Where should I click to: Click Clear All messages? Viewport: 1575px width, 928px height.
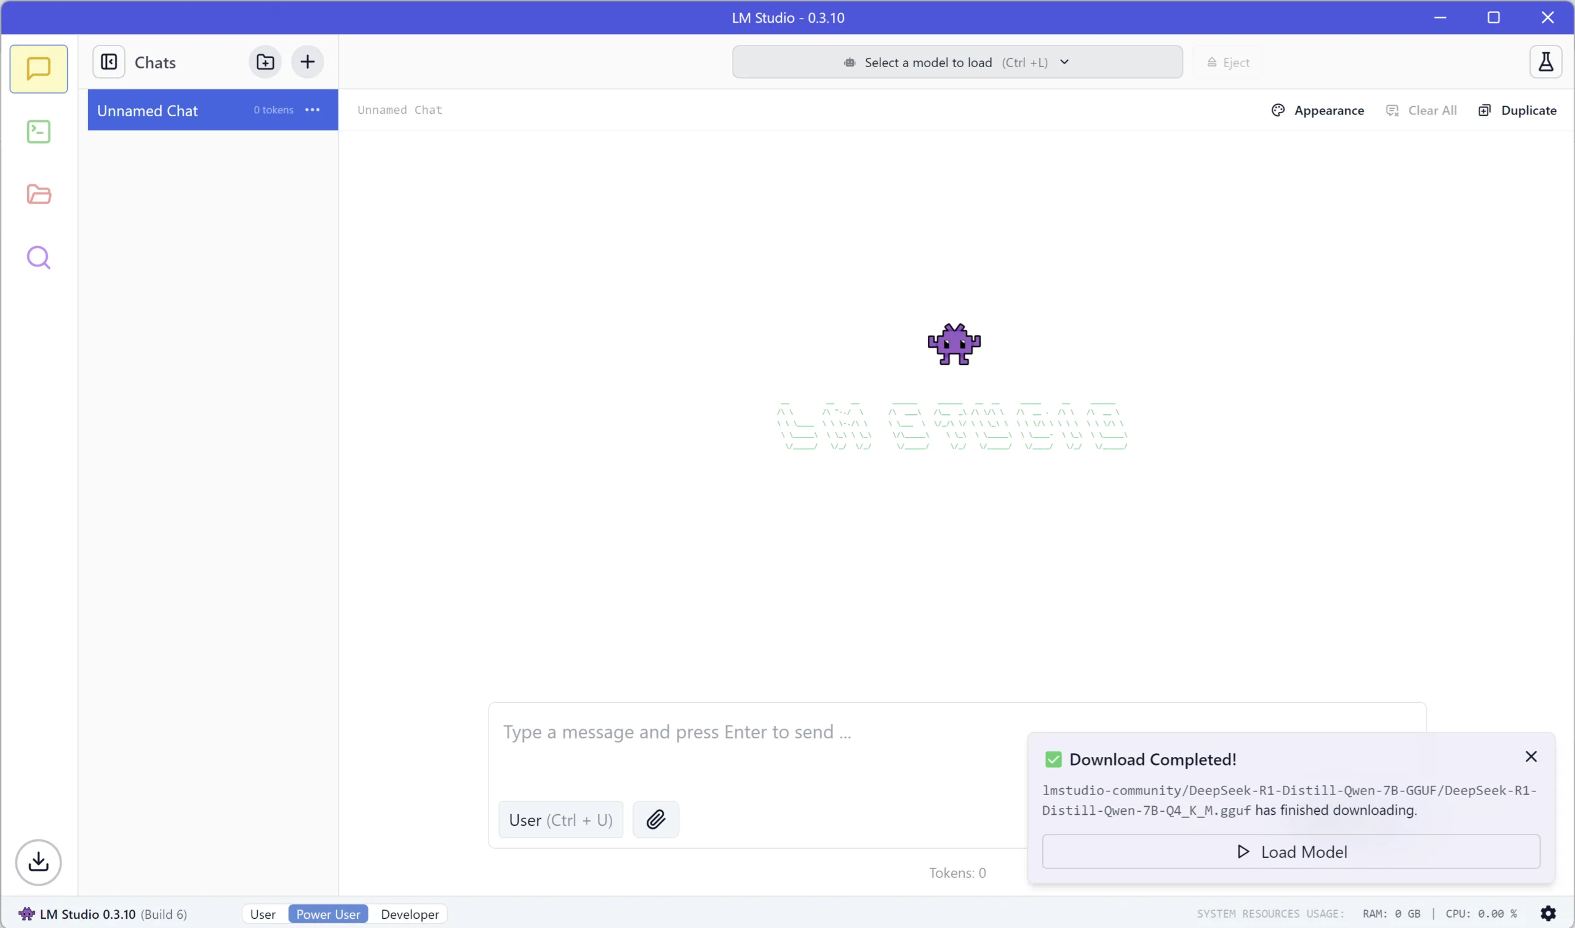click(1421, 110)
